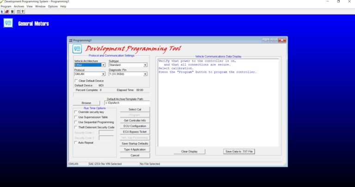Check the Override security key option
355x187 pixels.
pyautogui.click(x=76, y=112)
